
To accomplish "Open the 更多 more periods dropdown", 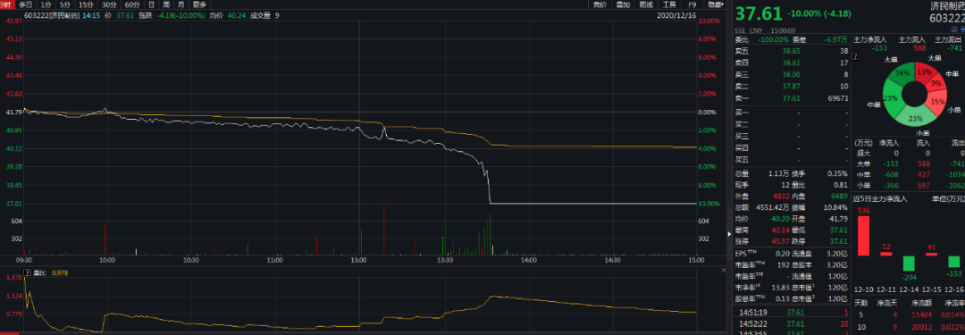I will click(x=198, y=4).
